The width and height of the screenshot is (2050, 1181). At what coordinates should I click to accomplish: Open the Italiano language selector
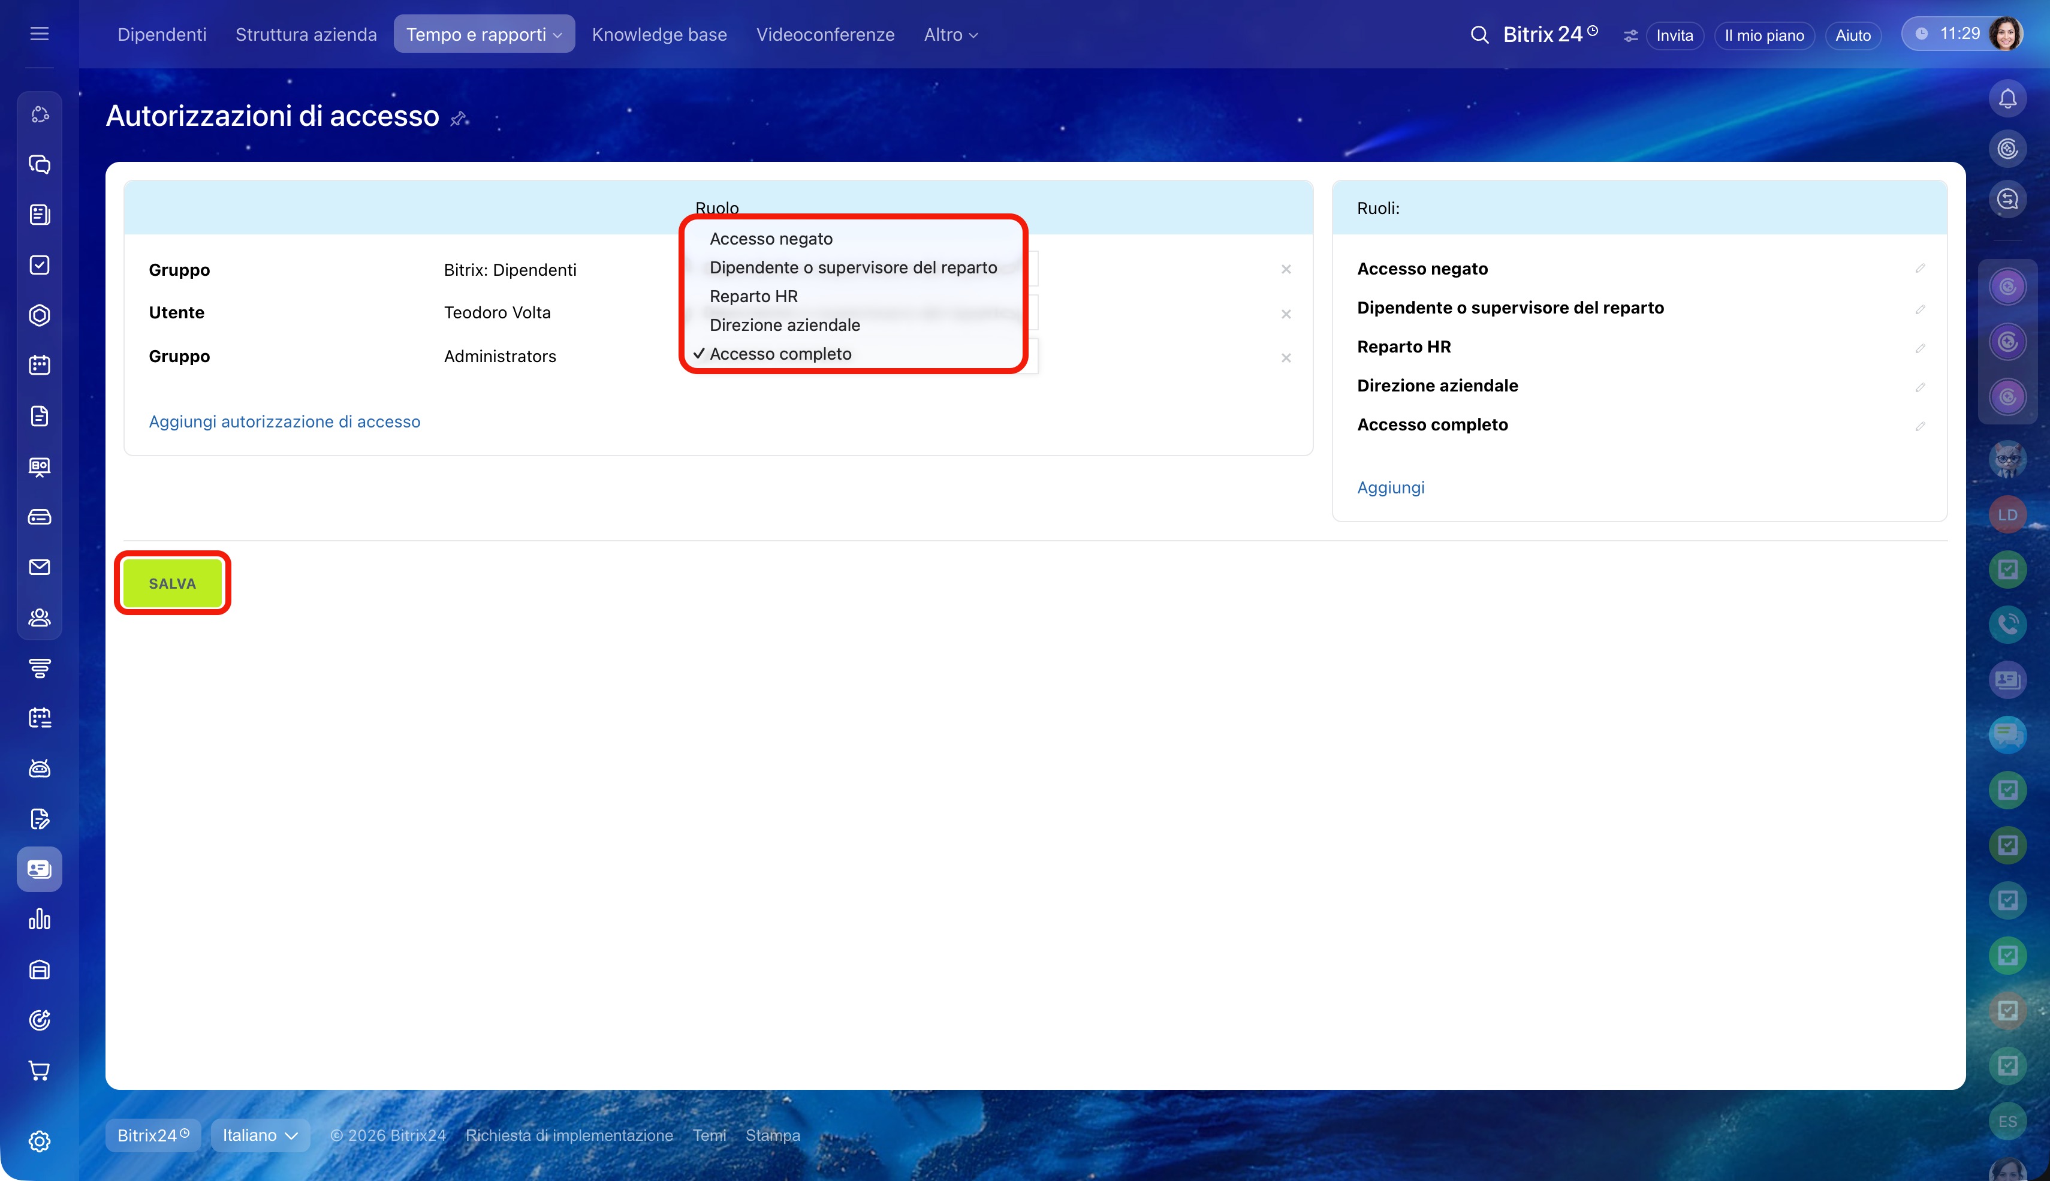[x=260, y=1135]
